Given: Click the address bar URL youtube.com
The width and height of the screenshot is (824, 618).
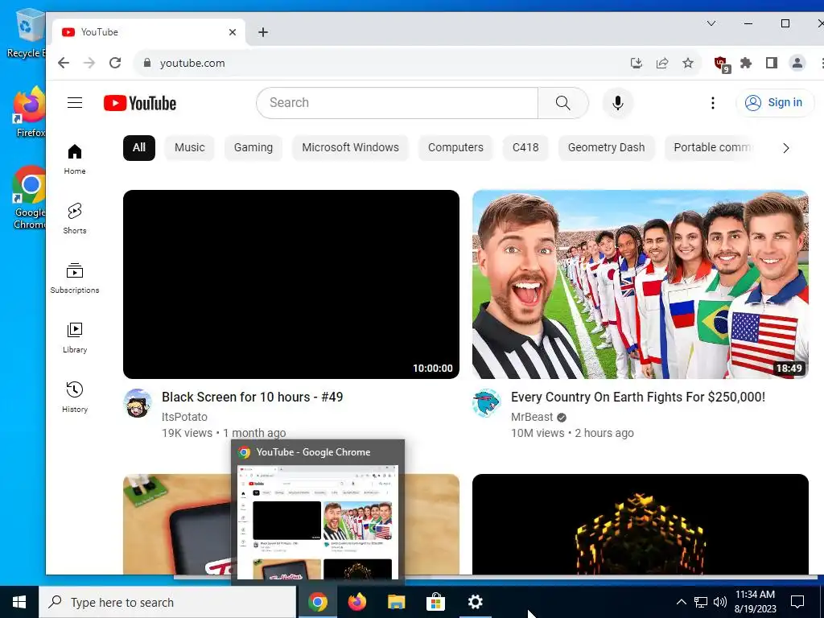Looking at the screenshot, I should coord(192,63).
